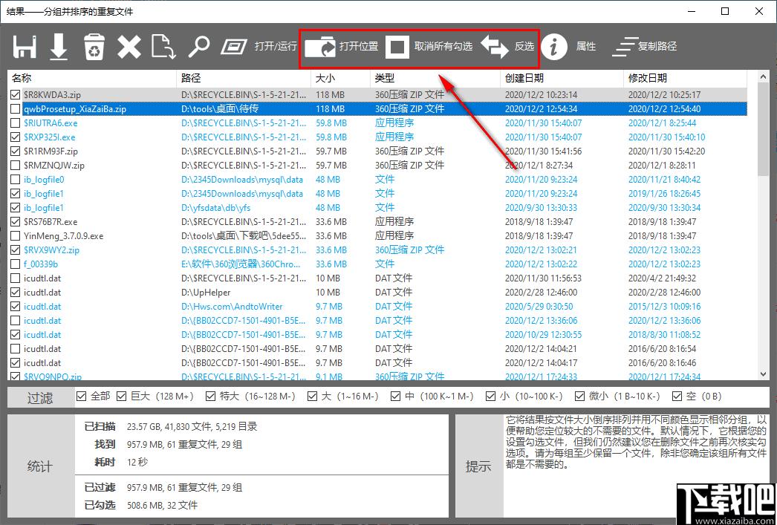
Task: Click the 打开/运行 label
Action: click(276, 47)
